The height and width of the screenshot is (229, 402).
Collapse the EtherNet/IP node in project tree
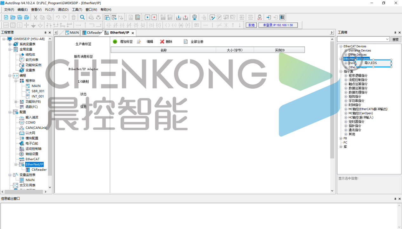pyautogui.click(x=16, y=164)
